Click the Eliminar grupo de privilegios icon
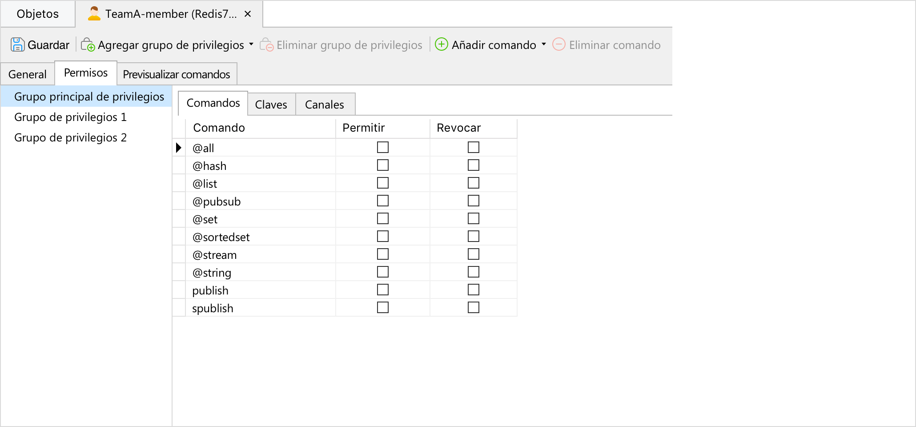 pyautogui.click(x=266, y=44)
